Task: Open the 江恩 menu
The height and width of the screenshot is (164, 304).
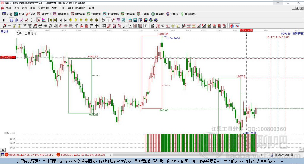Action: coord(33,8)
